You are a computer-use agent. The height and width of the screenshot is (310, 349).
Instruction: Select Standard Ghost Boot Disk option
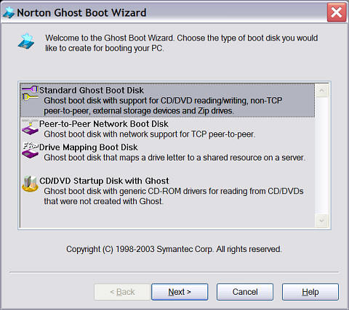167,100
